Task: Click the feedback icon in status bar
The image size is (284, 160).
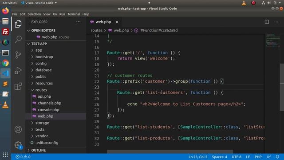Action: [x=268, y=156]
